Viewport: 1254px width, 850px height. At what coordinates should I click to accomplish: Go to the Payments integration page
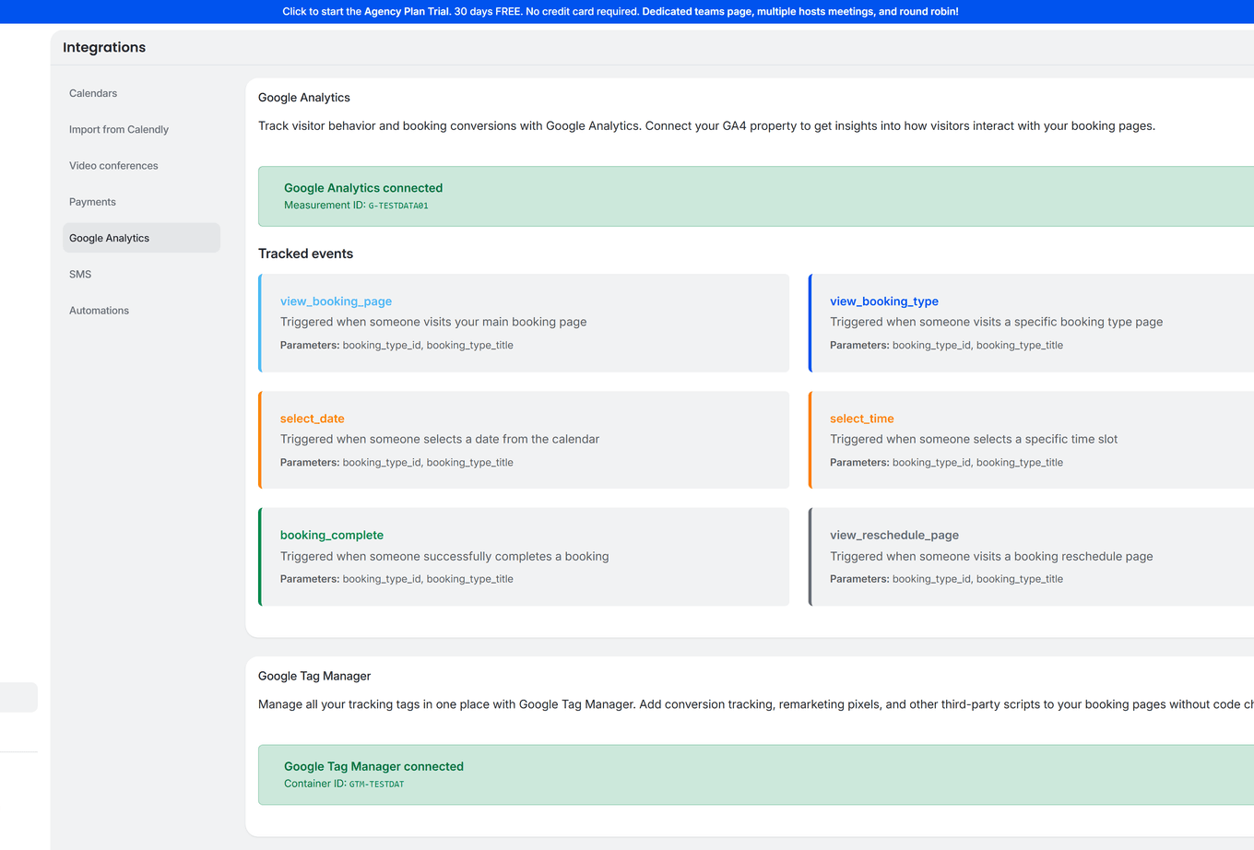tap(92, 201)
